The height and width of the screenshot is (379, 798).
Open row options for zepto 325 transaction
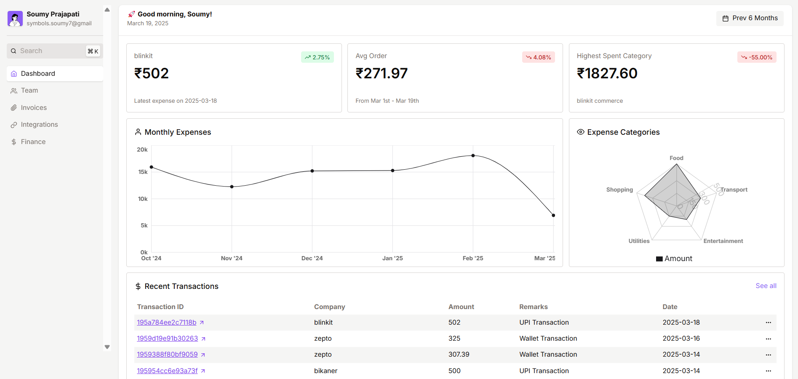pos(769,339)
